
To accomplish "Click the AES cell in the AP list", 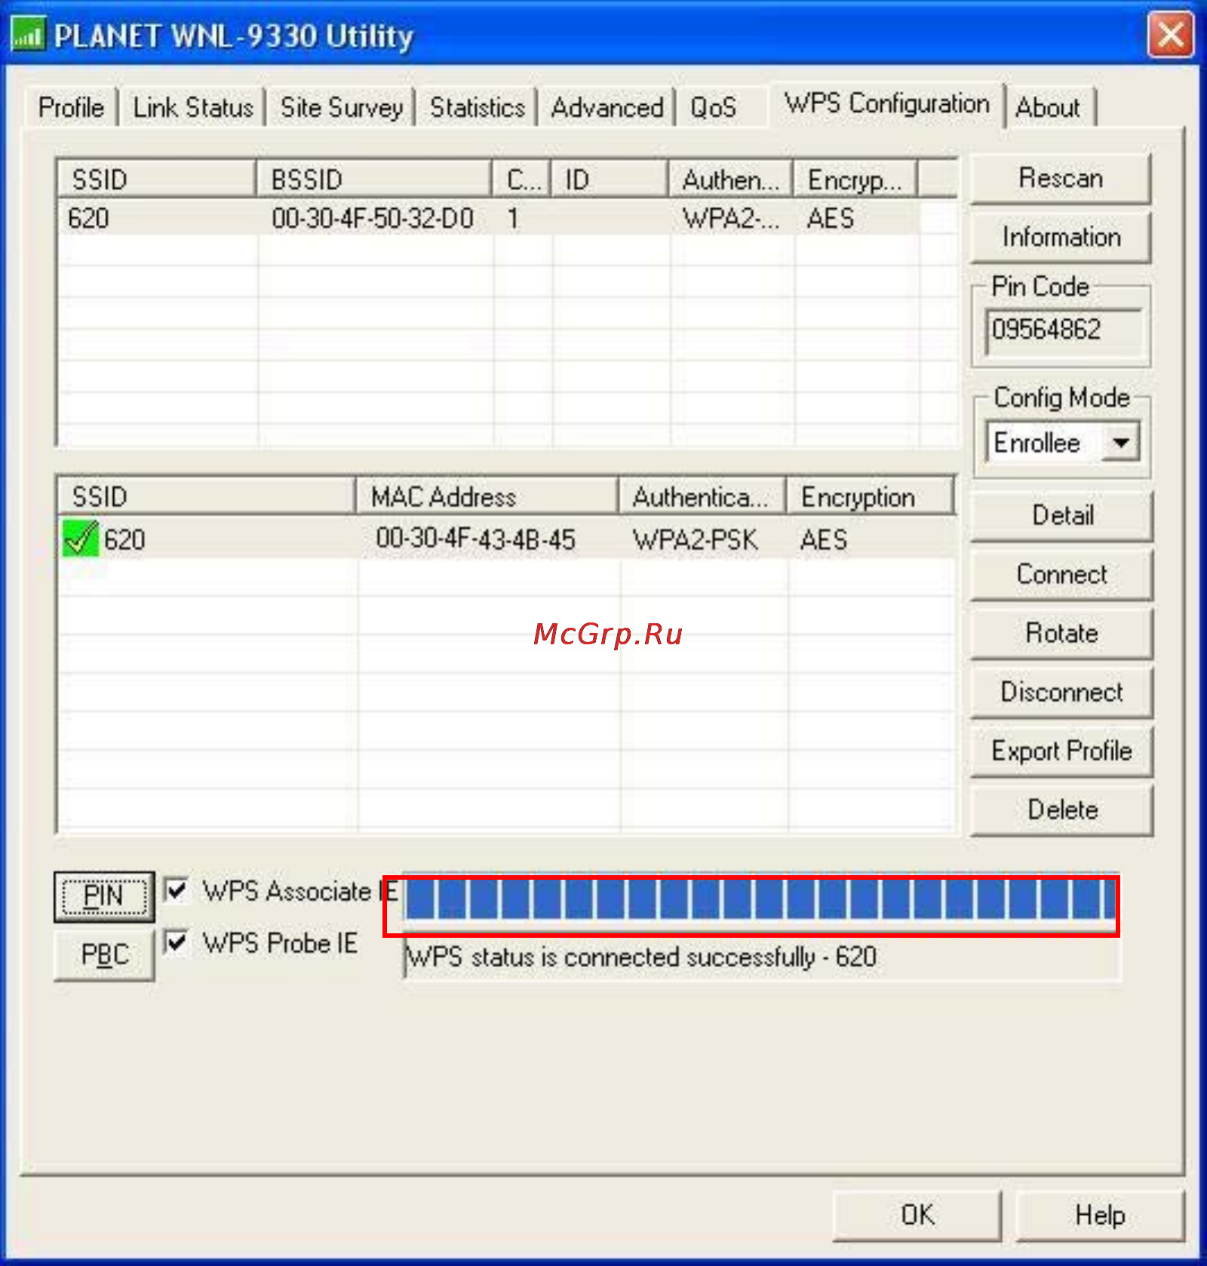I will click(831, 219).
